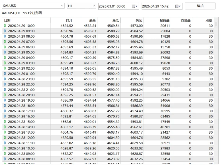
Task: Click close price 4604.78
Action: [136, 42]
